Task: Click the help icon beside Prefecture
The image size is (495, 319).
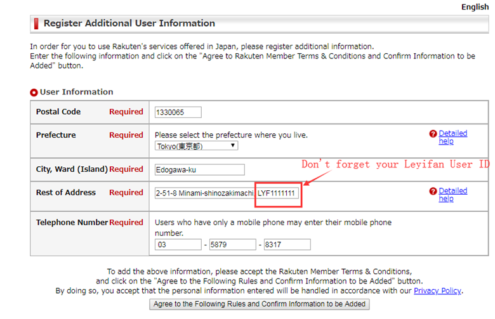Action: [x=433, y=134]
